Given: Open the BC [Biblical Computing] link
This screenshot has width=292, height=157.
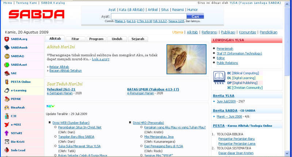Looking at the screenshot, I should tap(243, 73).
